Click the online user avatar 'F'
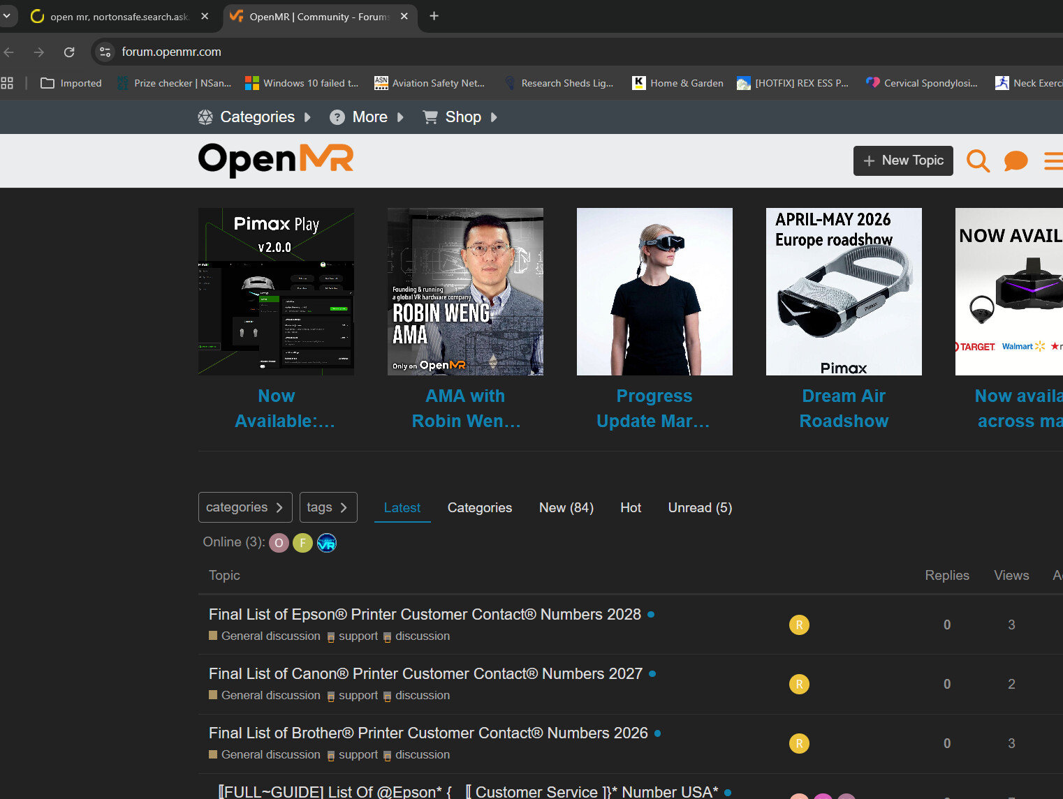The height and width of the screenshot is (799, 1063). (302, 543)
